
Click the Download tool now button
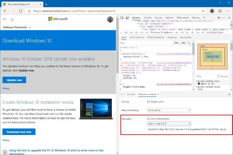19,132
